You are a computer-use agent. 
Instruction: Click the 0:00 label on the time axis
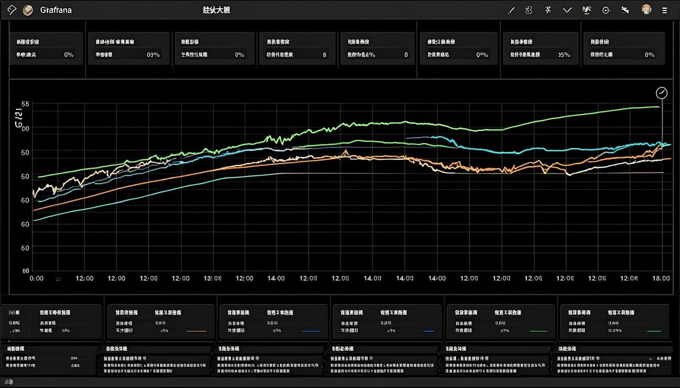click(x=36, y=278)
